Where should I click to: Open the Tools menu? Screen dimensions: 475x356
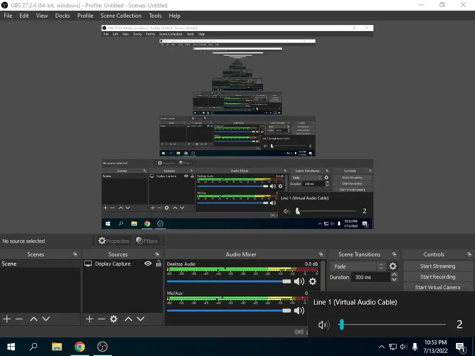click(155, 16)
